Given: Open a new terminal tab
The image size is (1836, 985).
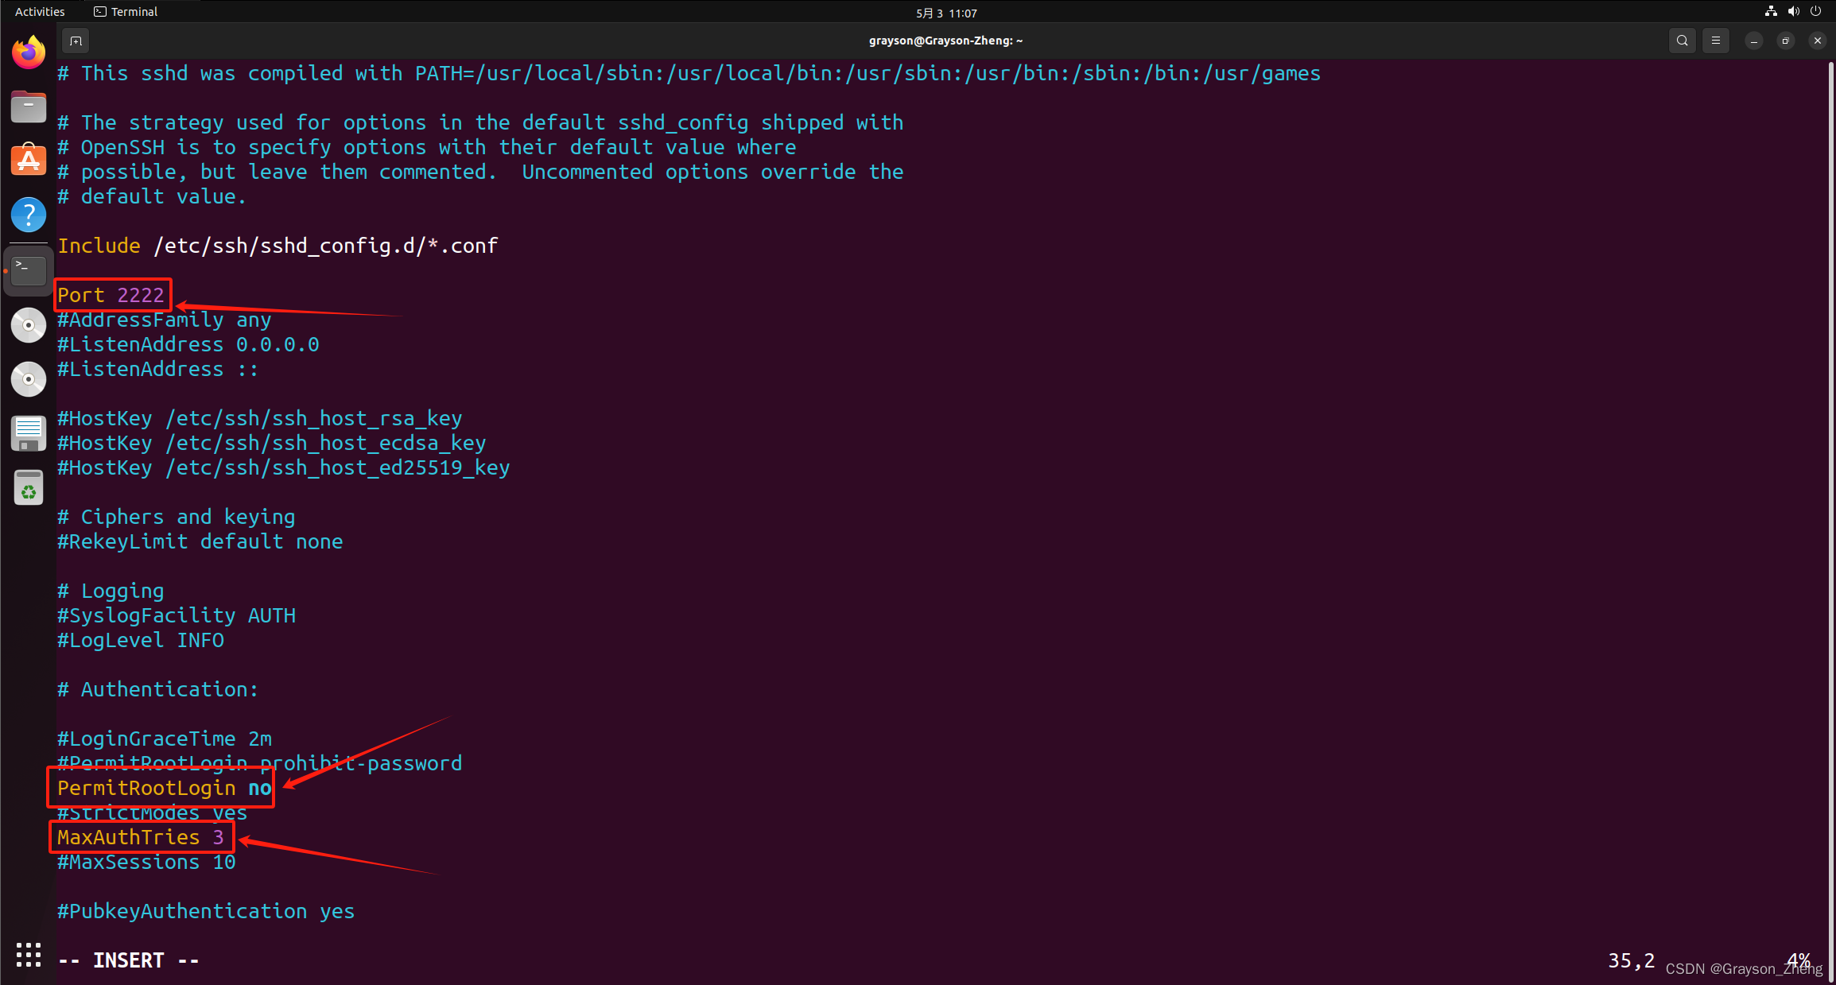Looking at the screenshot, I should 76,41.
